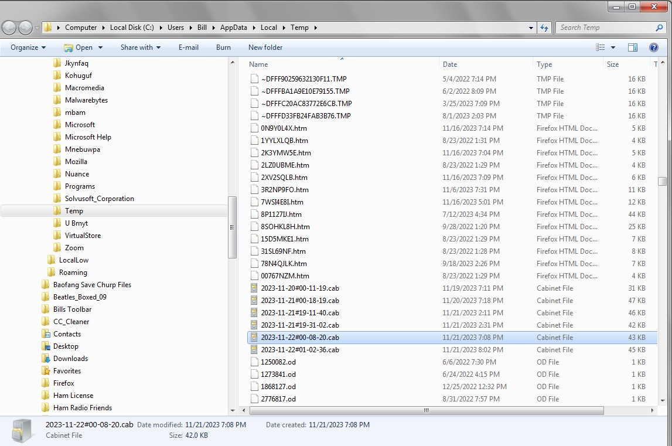Click the 2023-11-20#00-11-19.cab file icon
The width and height of the screenshot is (672, 446).
point(254,288)
